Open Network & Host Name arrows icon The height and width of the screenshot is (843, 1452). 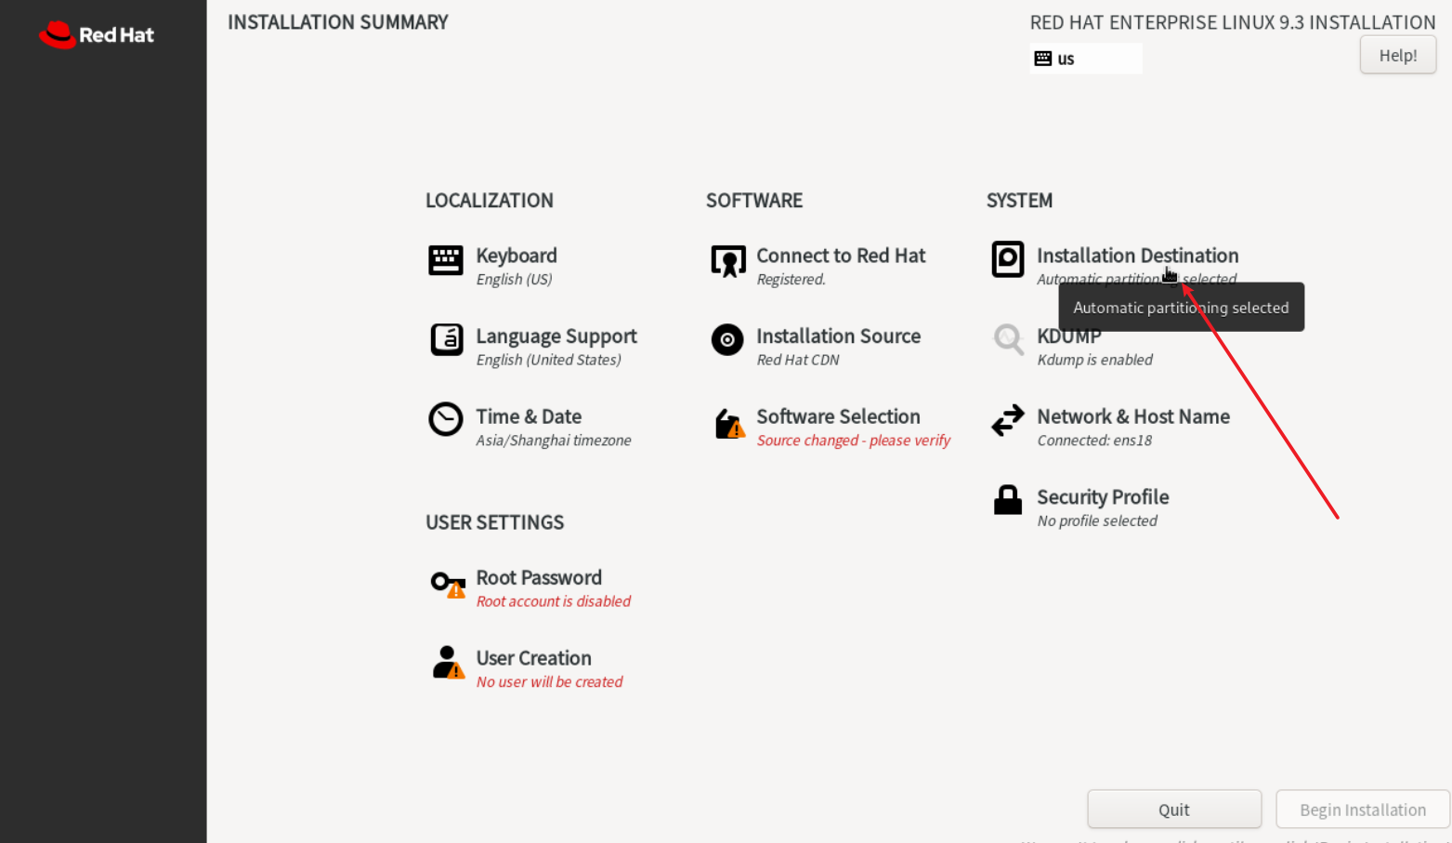tap(1007, 420)
